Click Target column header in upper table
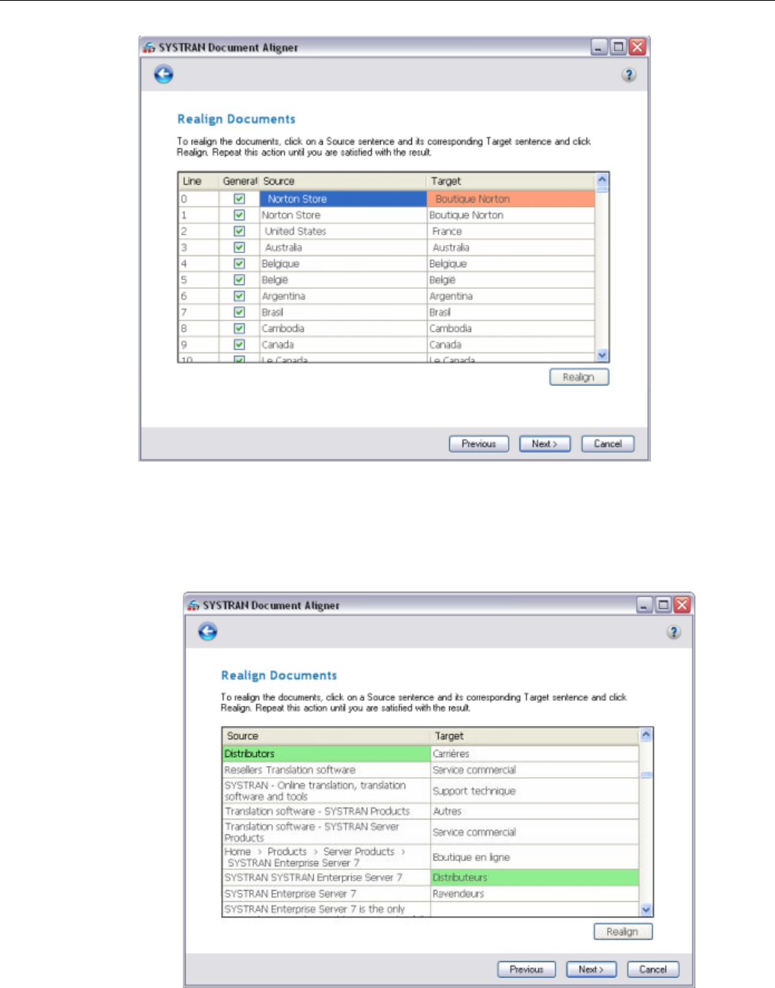Image resolution: width=775 pixels, height=988 pixels. [x=511, y=181]
